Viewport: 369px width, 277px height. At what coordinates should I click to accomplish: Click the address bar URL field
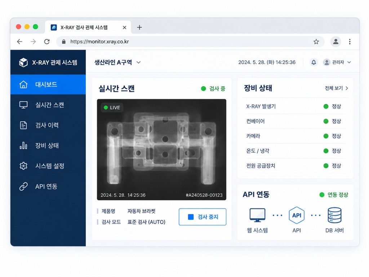coord(190,42)
